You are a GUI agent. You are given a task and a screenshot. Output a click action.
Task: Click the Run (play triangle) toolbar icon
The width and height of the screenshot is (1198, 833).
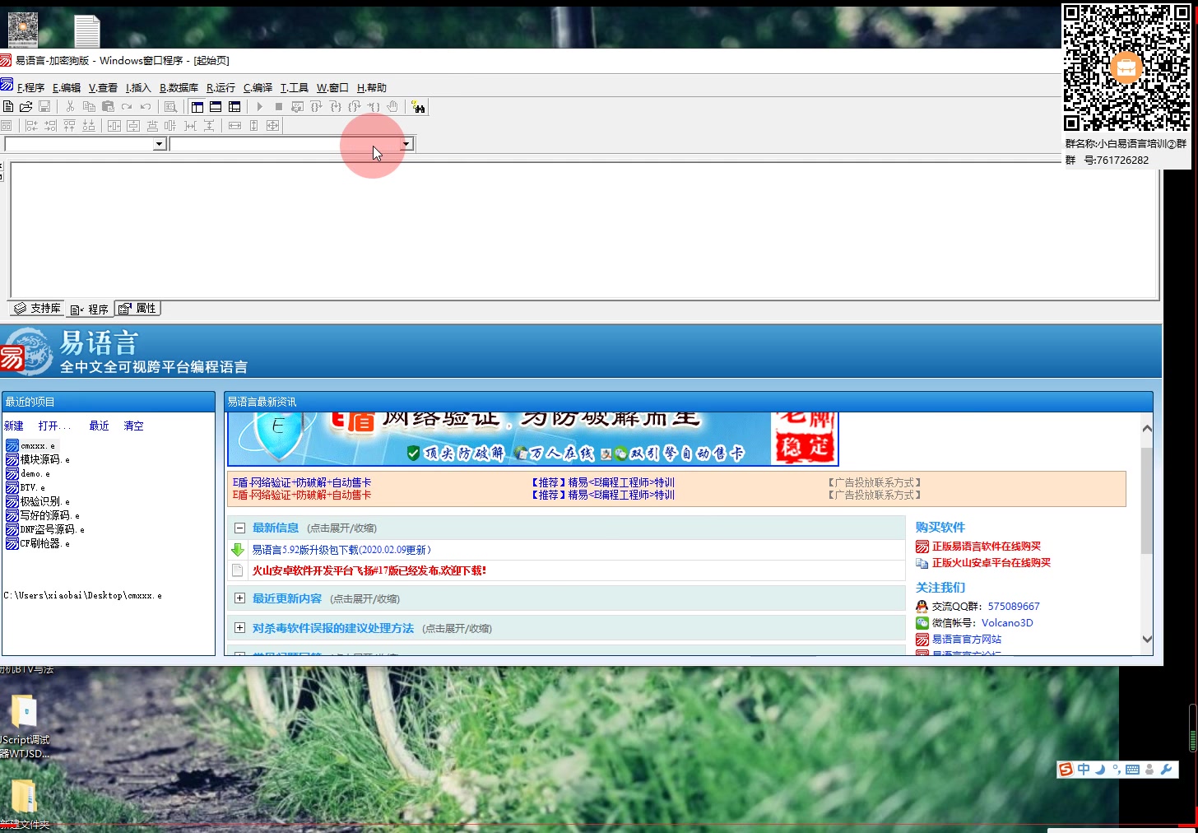point(259,107)
